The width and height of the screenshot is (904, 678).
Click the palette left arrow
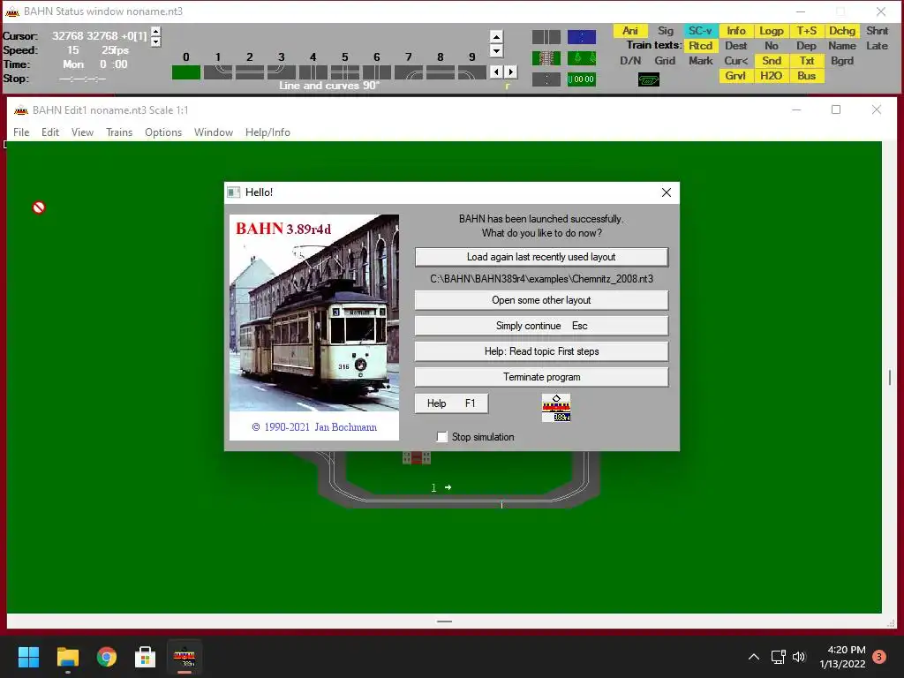point(496,72)
